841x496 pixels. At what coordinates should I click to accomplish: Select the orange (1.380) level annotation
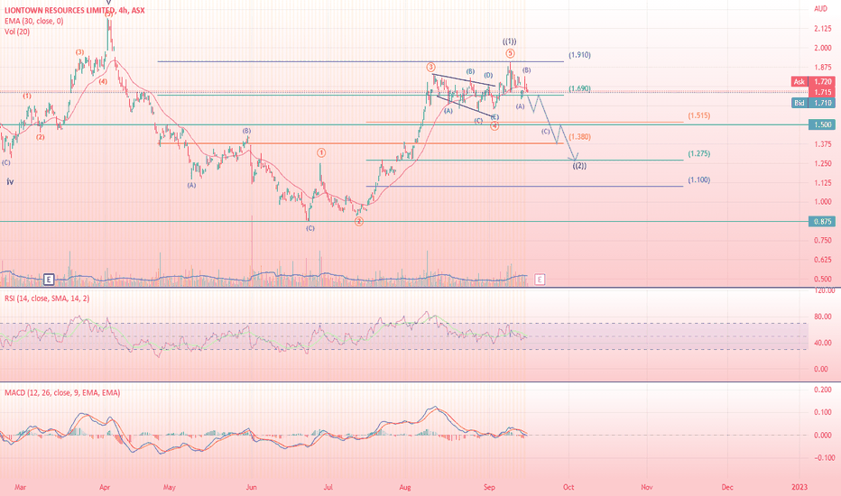point(580,137)
